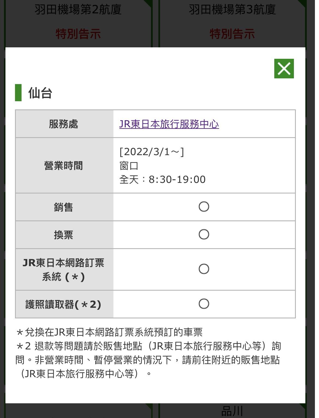319x418 pixels.
Task: Click 特別告示 under 羽田機場第3航廈
Action: click(232, 34)
